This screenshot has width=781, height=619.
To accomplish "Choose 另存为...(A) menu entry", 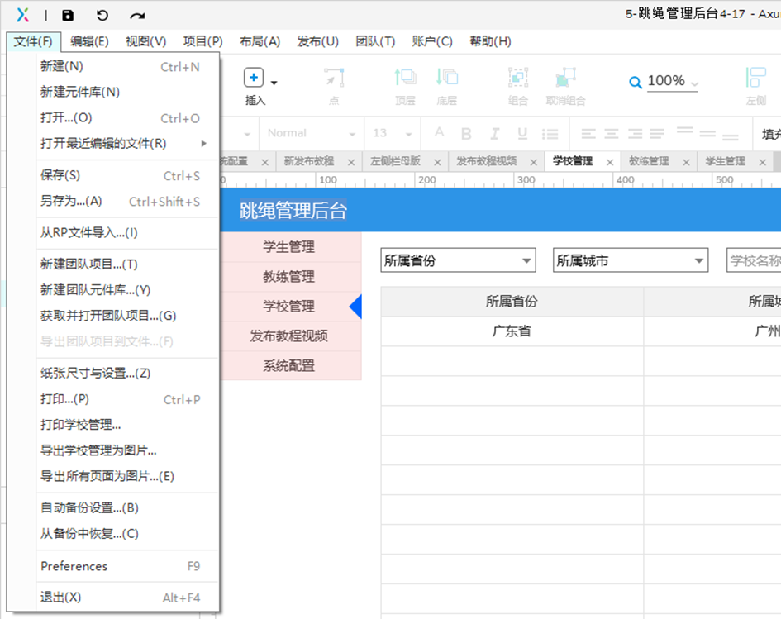I will (127, 201).
